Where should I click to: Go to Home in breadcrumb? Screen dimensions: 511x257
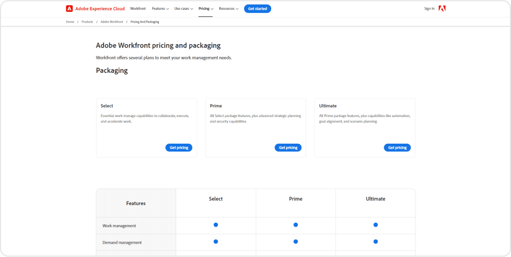pyautogui.click(x=70, y=22)
